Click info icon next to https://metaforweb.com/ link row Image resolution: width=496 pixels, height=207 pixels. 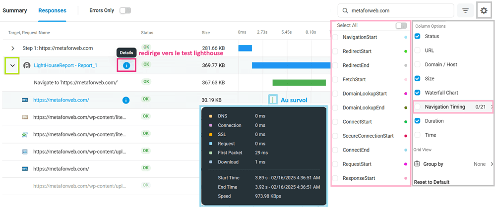click(126, 100)
